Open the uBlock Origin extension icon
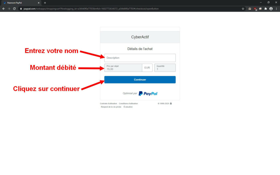This screenshot has width=280, height=175. click(x=255, y=9)
